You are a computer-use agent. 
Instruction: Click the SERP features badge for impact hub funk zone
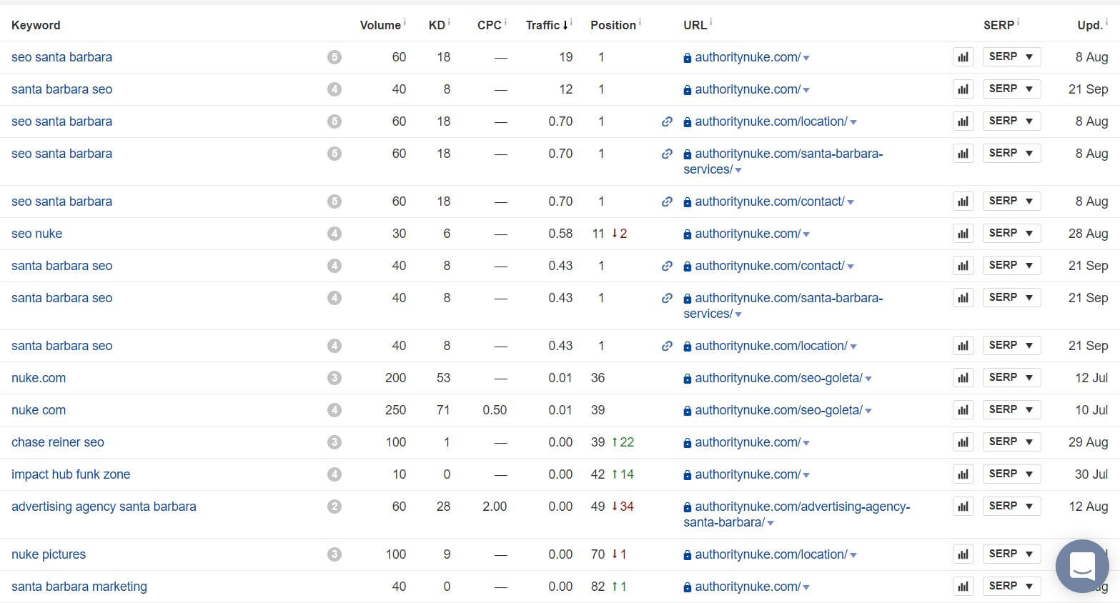tap(334, 474)
